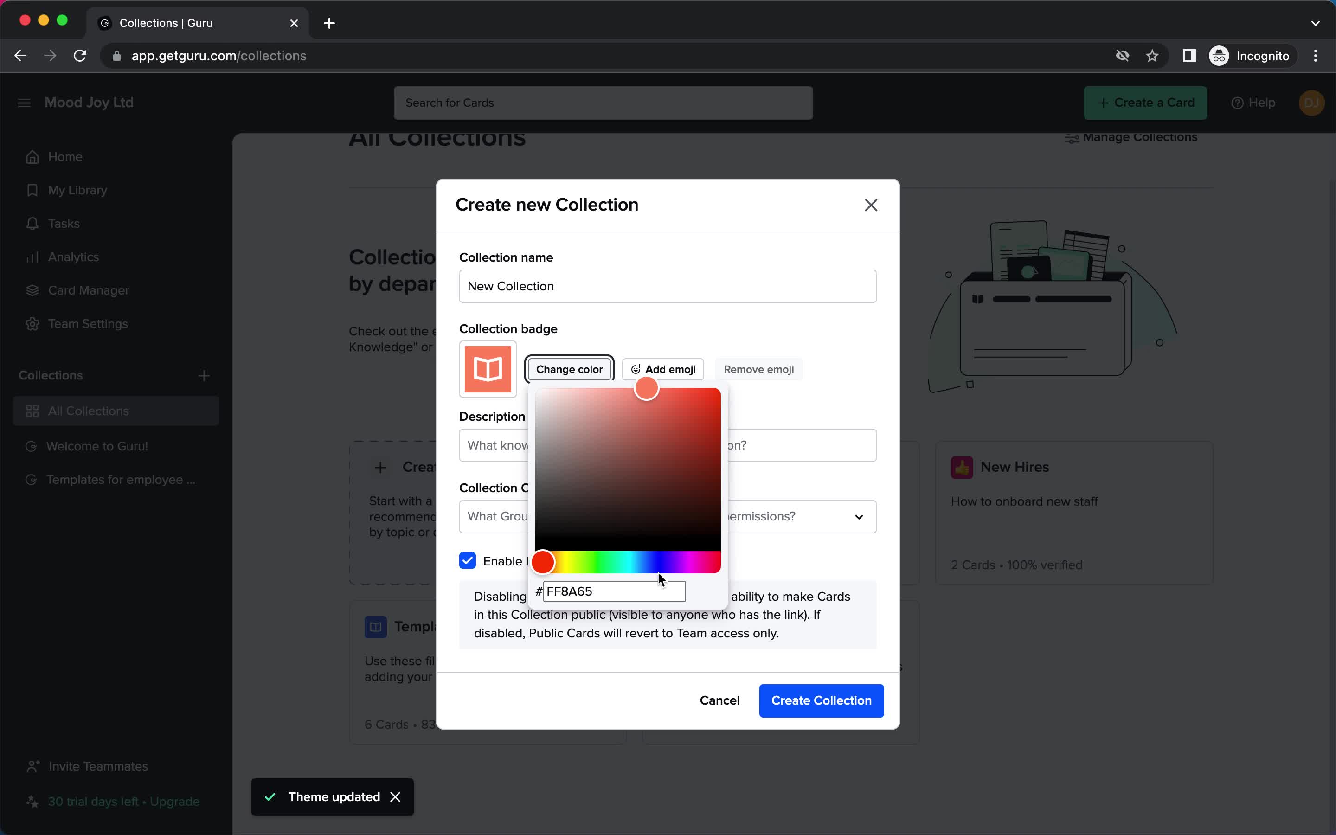Viewport: 1336px width, 835px height.
Task: Select the Add emoji button
Action: [664, 369]
